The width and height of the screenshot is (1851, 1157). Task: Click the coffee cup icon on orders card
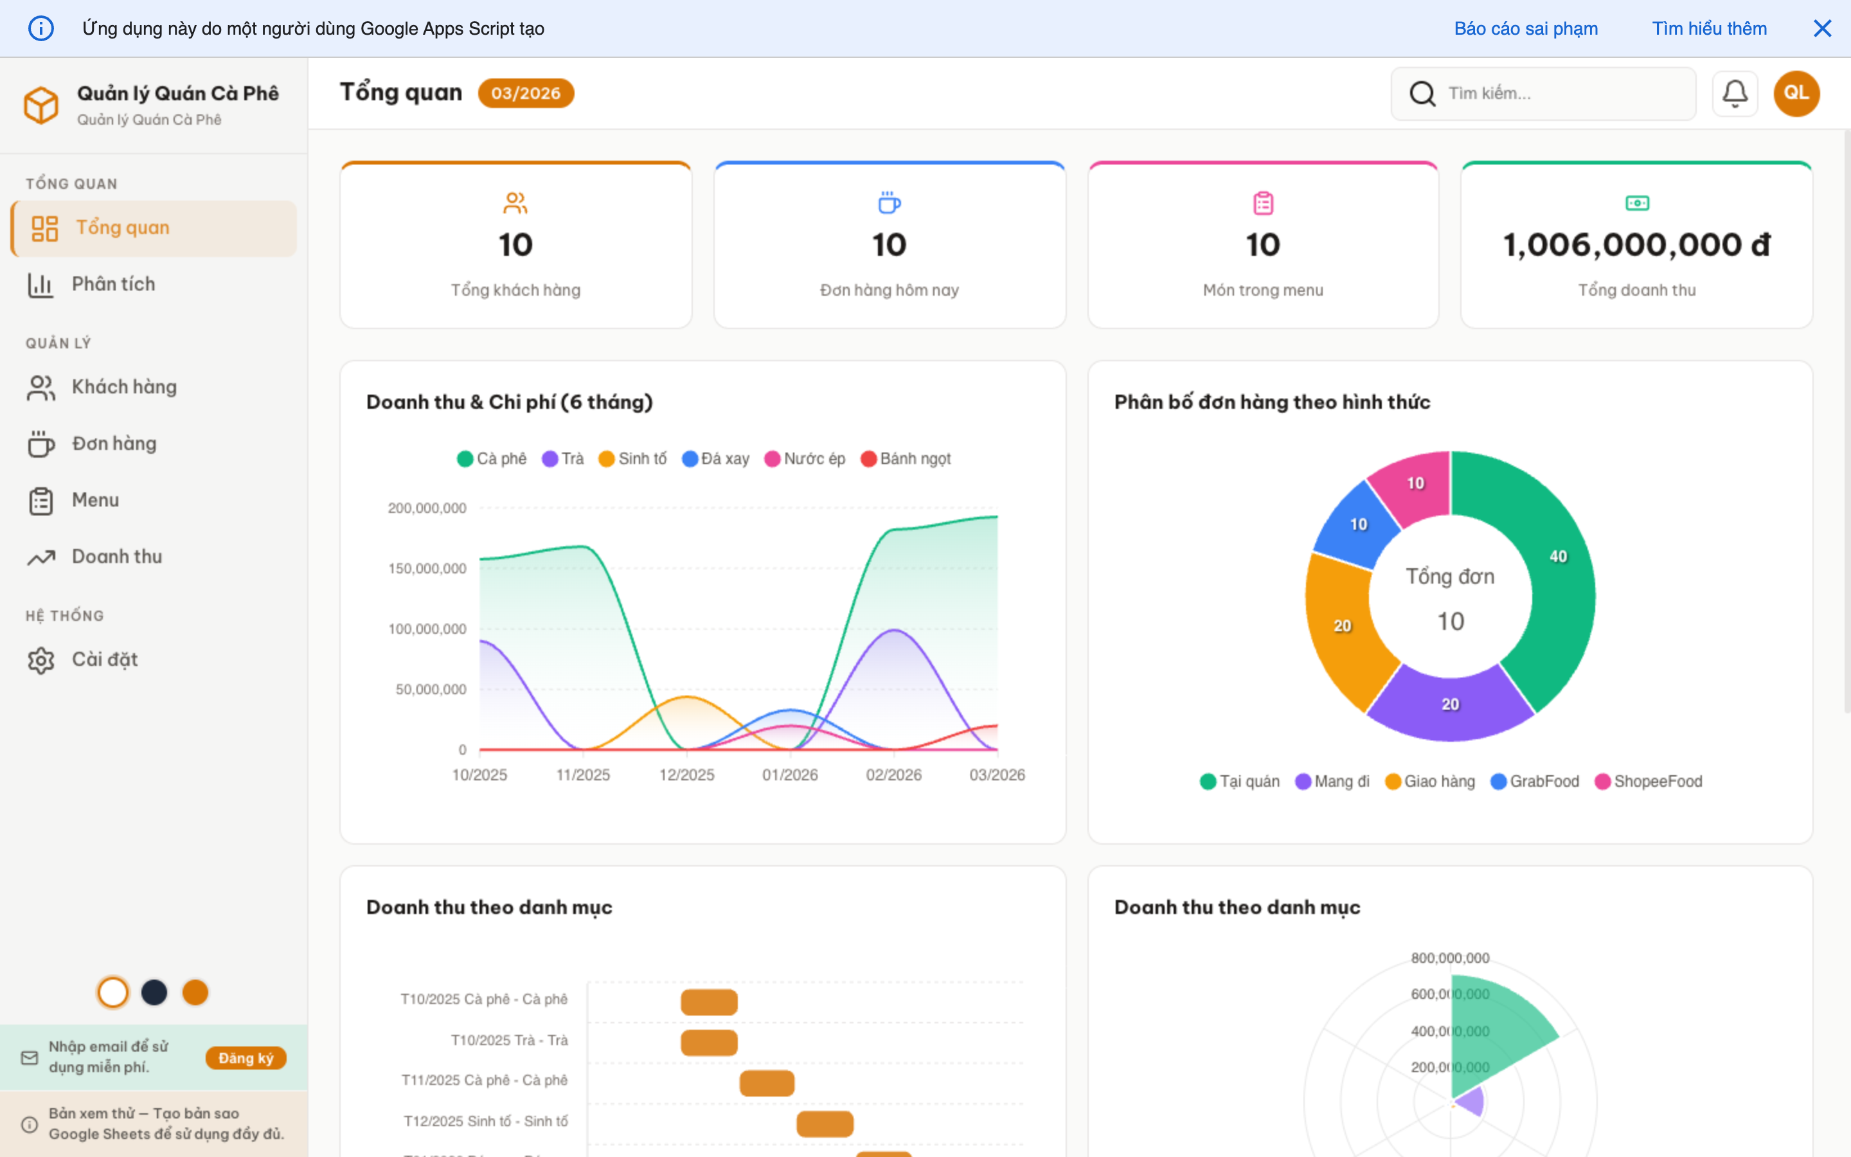889,202
